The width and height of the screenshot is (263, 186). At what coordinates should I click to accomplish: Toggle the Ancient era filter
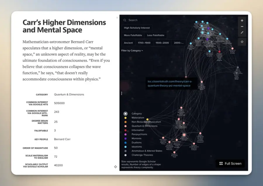[128, 43]
